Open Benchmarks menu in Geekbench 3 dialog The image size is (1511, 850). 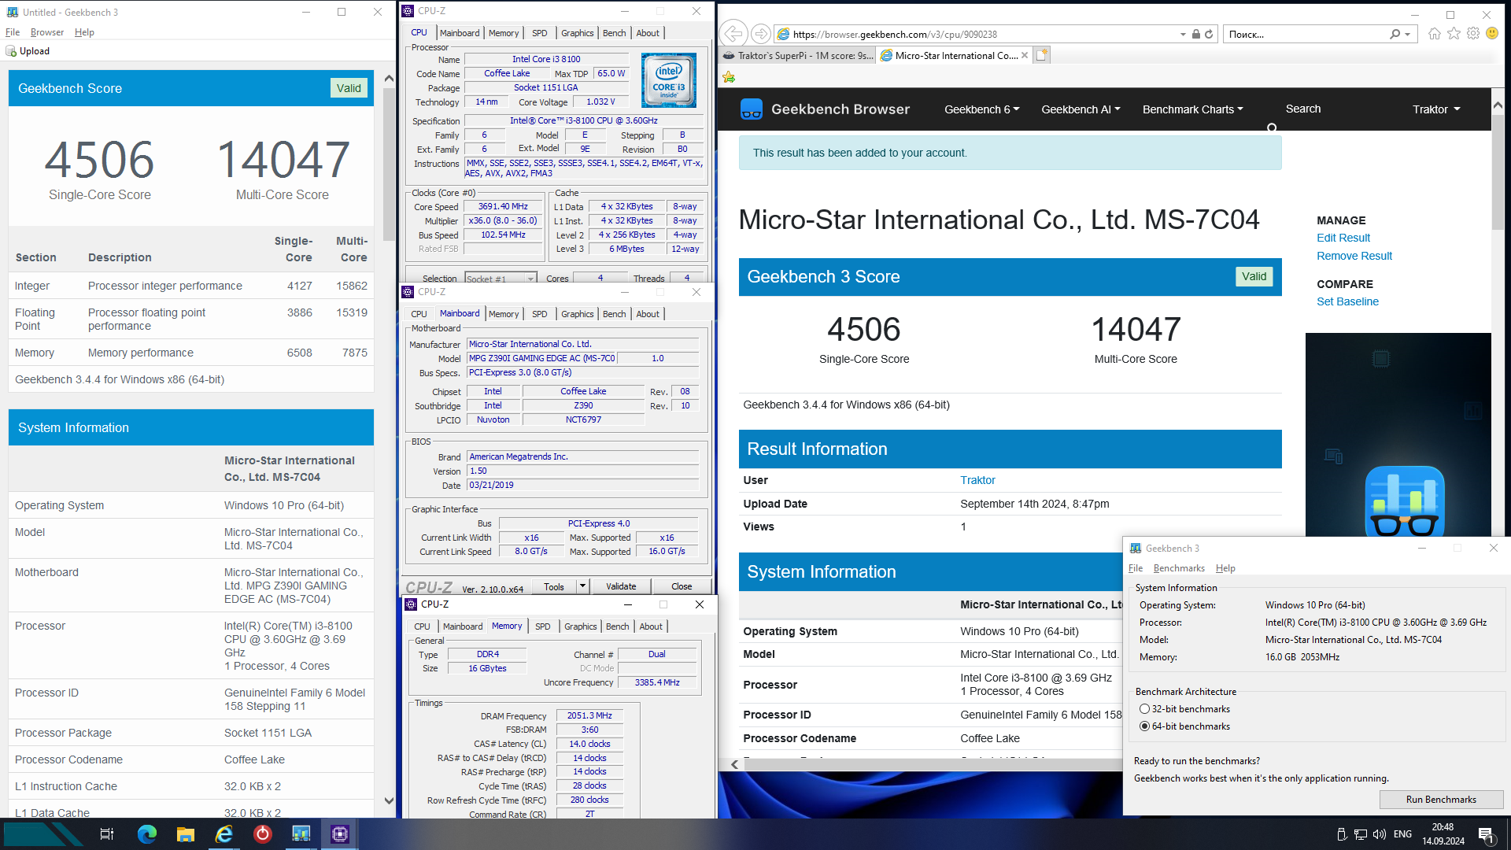pos(1179,568)
